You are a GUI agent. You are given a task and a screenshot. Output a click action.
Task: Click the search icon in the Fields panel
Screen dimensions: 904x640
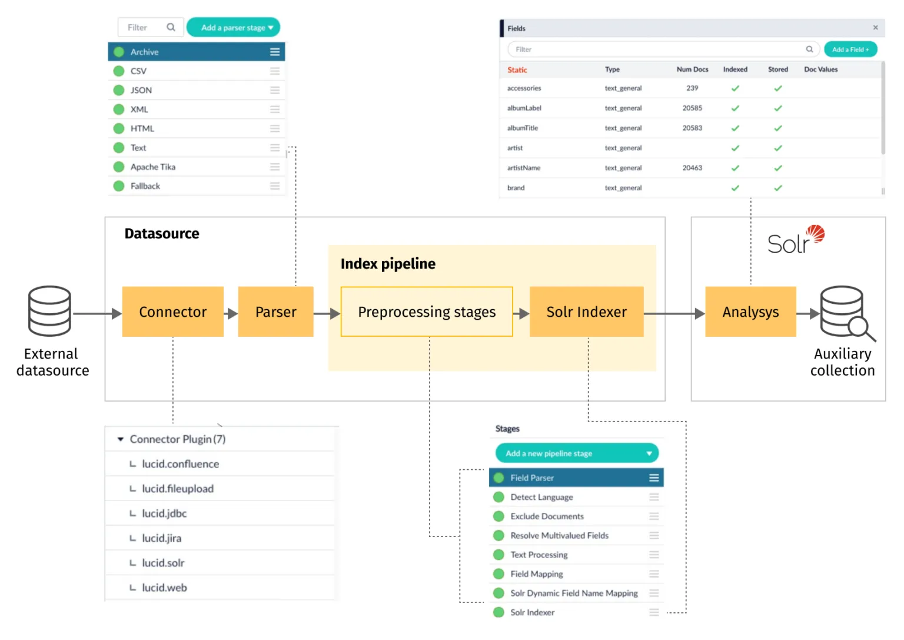pyautogui.click(x=809, y=49)
